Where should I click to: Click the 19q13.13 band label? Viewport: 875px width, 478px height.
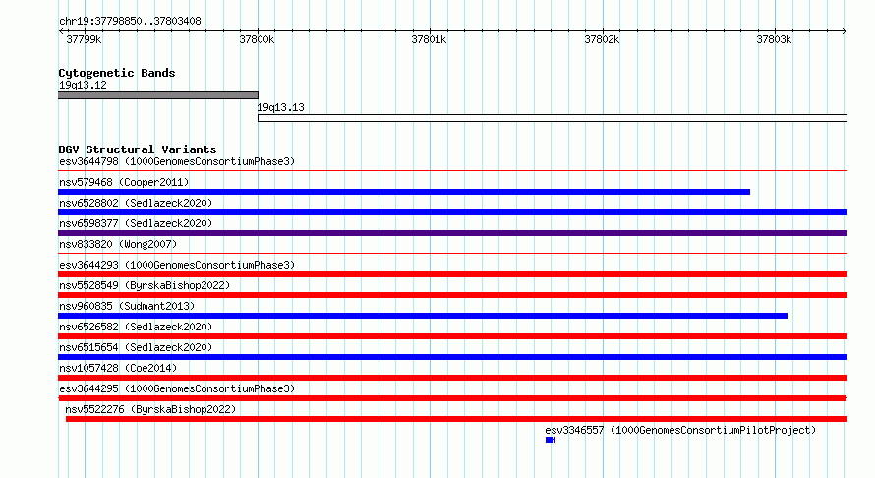281,107
